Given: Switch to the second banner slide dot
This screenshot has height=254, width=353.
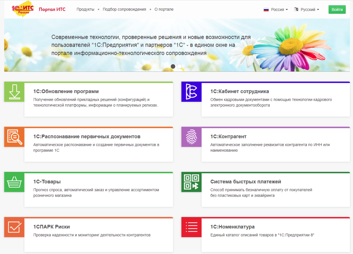Looking at the screenshot, I should pos(179,66).
